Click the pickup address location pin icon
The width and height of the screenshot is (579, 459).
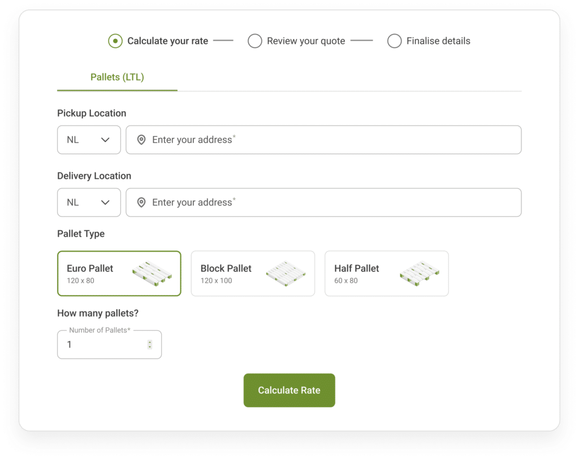point(141,140)
